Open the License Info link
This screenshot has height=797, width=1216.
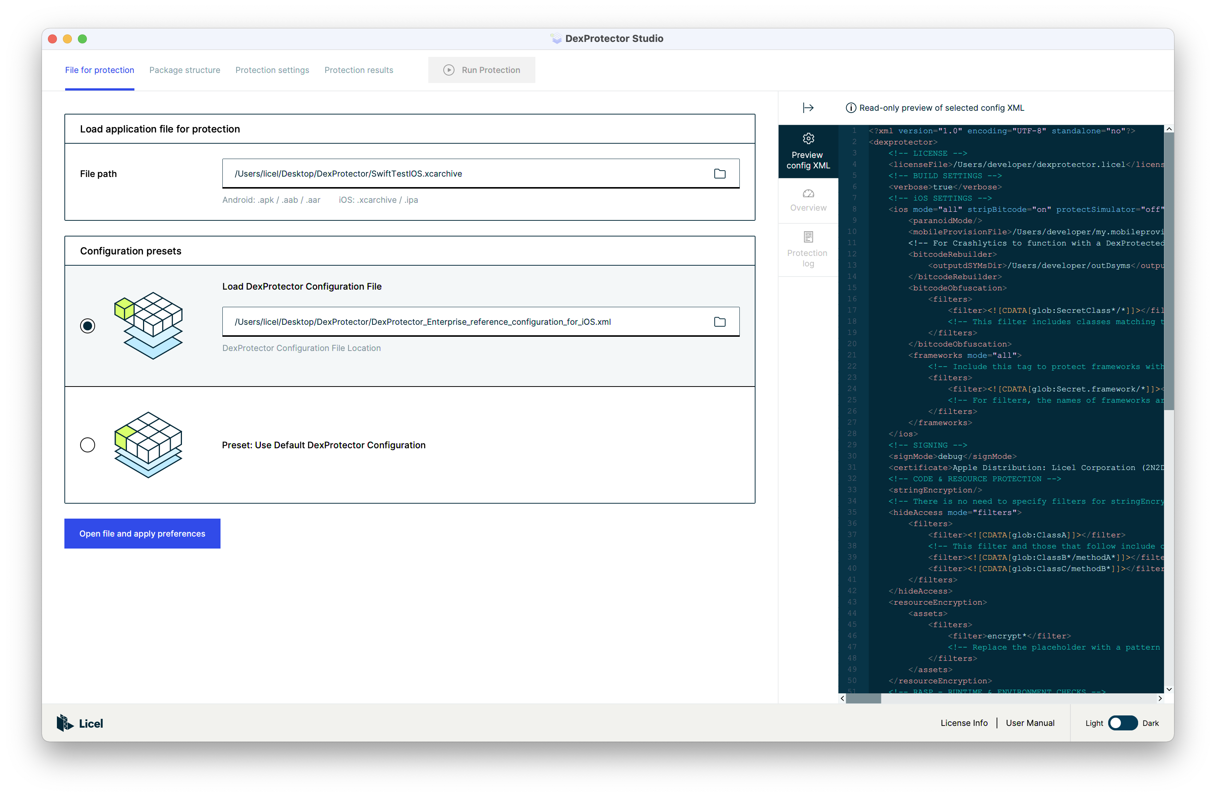click(964, 723)
